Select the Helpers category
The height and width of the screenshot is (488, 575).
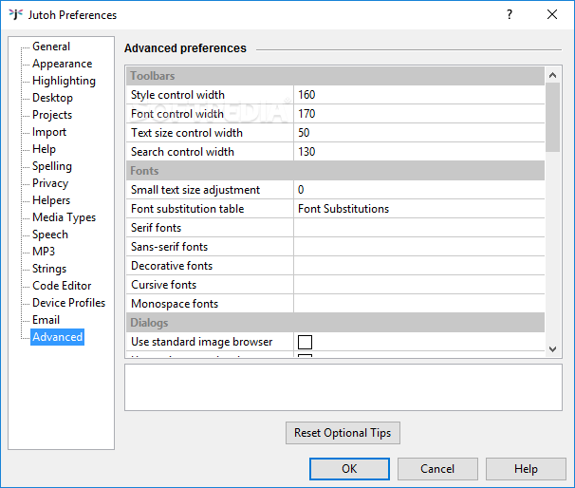pyautogui.click(x=51, y=200)
